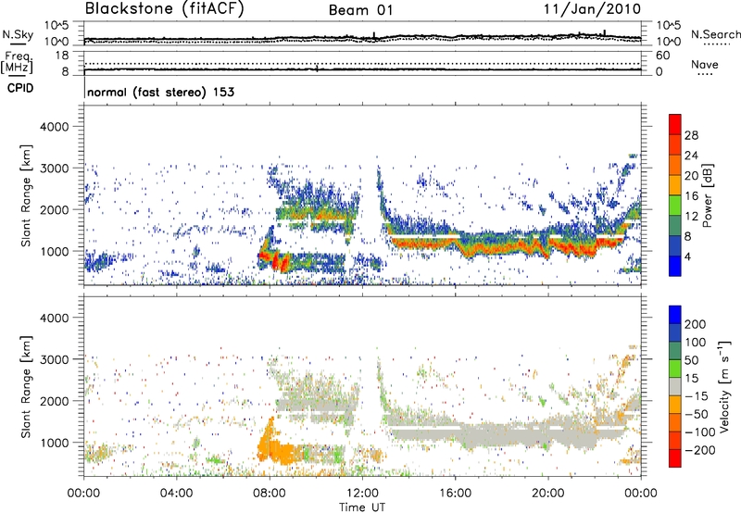This screenshot has height=513, width=741.
Task: Click the "Slant Range [km]" label of power panel
Action: pos(26,195)
